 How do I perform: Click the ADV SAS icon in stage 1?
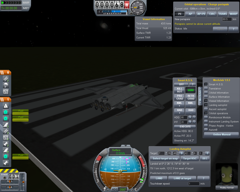[6, 138]
